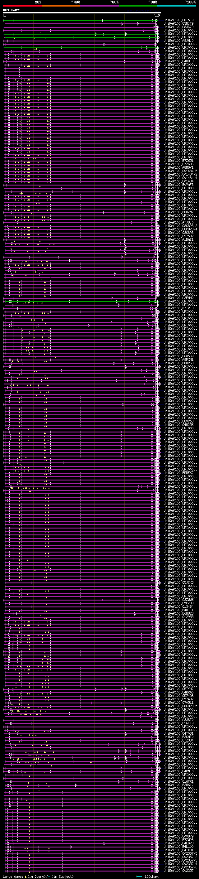Screen dimensions: 199x879
Task: Click the green ~80% identity legend bar
Action: pyautogui.click(x=138, y=6)
